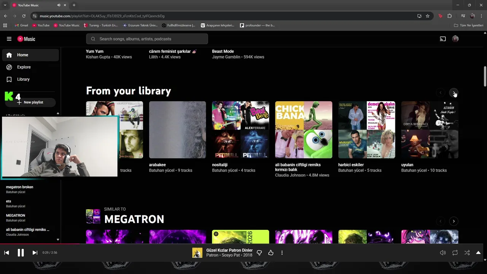Image resolution: width=487 pixels, height=274 pixels.
Task: Open the Gmail bookmark
Action: 21,25
